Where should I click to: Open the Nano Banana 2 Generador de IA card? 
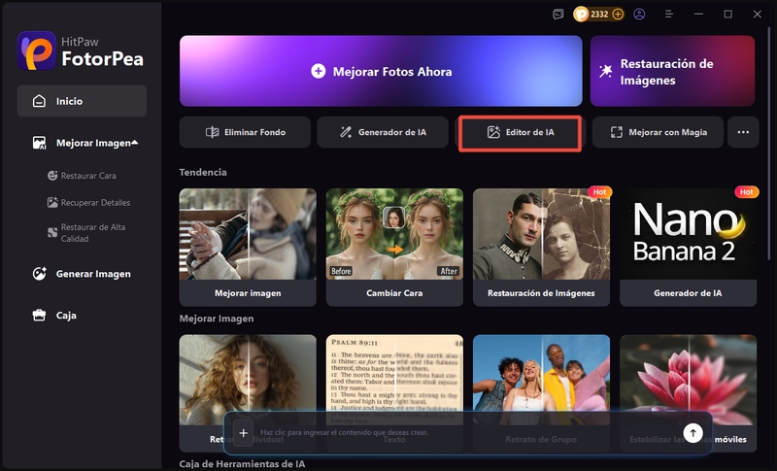pos(688,247)
